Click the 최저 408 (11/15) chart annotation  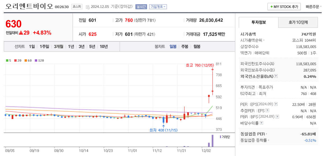coord(163,130)
